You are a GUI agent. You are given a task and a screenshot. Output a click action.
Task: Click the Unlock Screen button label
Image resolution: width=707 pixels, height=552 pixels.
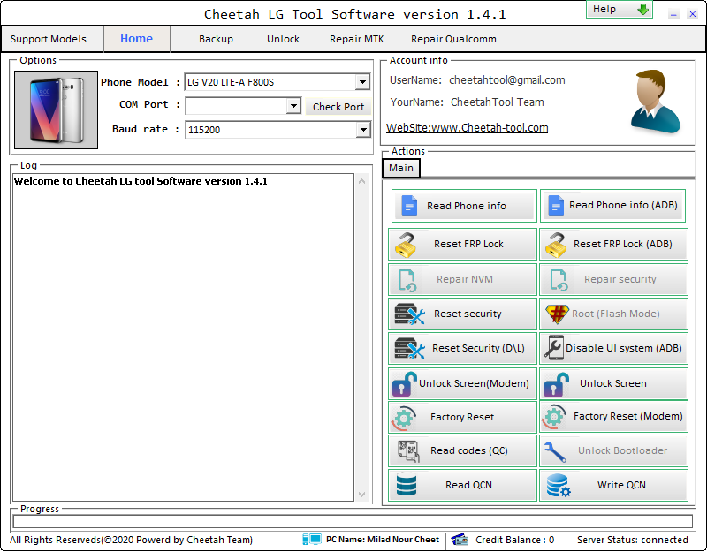pyautogui.click(x=613, y=383)
